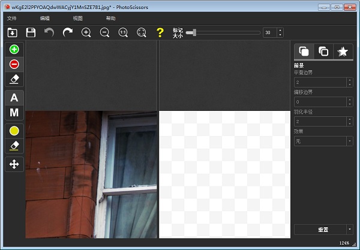This screenshot has width=360, height=250.
Task: Open an image file via toolbar
Action: [x=12, y=32]
